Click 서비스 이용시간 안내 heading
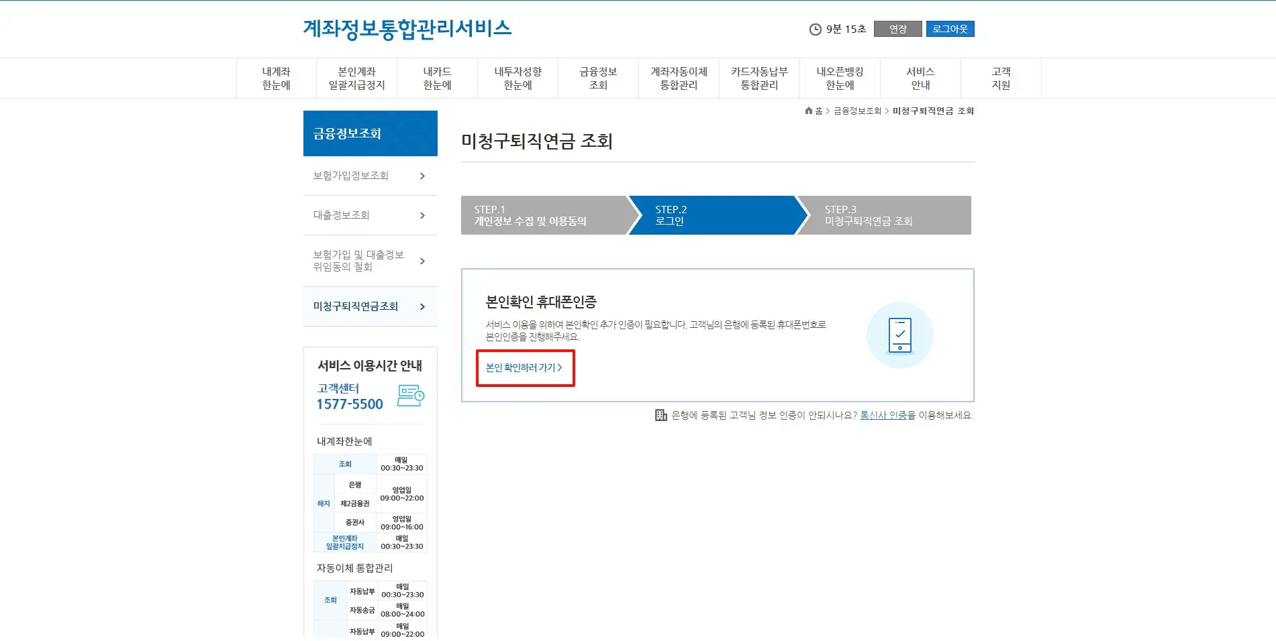Screen dimensions: 1276x641 click(x=370, y=365)
